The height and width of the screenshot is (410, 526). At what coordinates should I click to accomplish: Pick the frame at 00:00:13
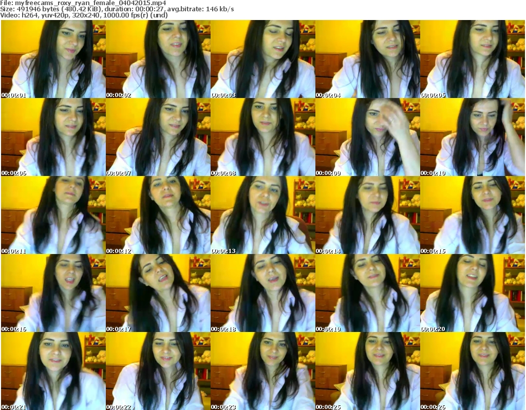tap(262, 215)
